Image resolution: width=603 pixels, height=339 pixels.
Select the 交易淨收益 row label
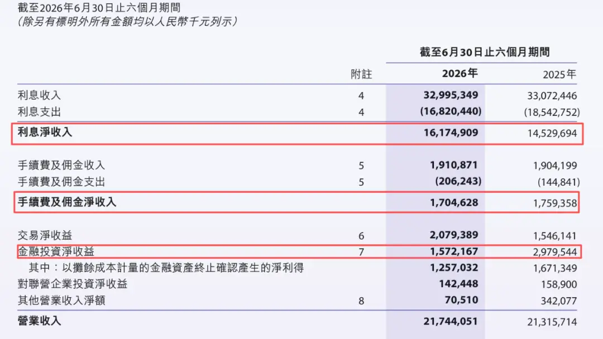(45, 235)
